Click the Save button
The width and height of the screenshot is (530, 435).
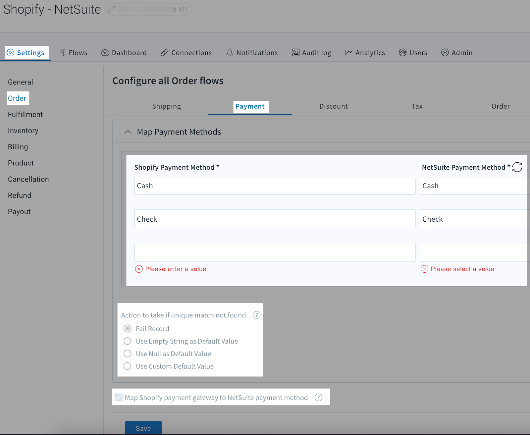(x=143, y=428)
